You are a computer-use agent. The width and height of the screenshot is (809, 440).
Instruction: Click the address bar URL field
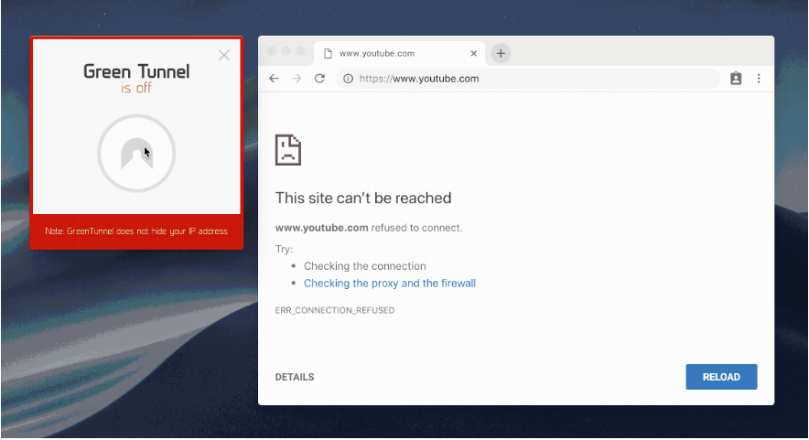click(x=527, y=79)
